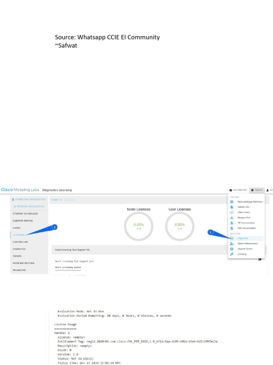Copy the tech support info using the copy icon
Viewport: 273px width, 365px height.
coord(260,259)
